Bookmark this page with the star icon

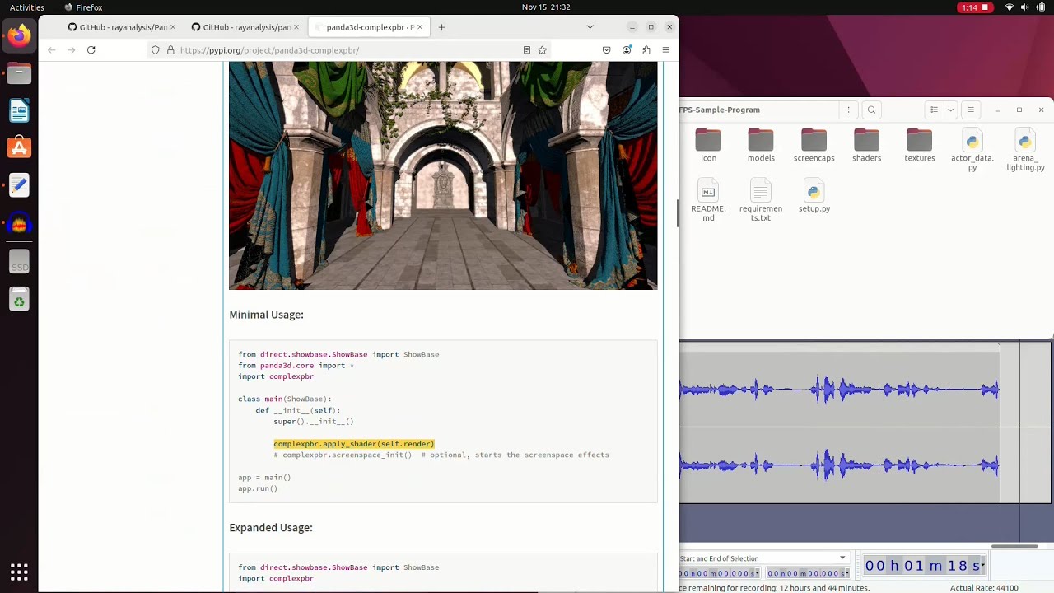point(543,50)
